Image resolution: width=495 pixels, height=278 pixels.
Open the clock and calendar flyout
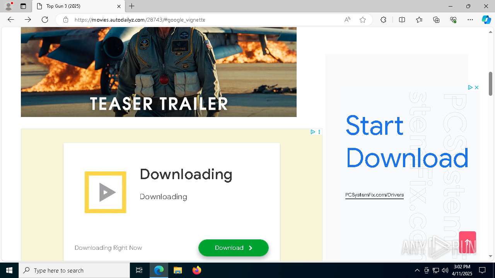(x=462, y=270)
